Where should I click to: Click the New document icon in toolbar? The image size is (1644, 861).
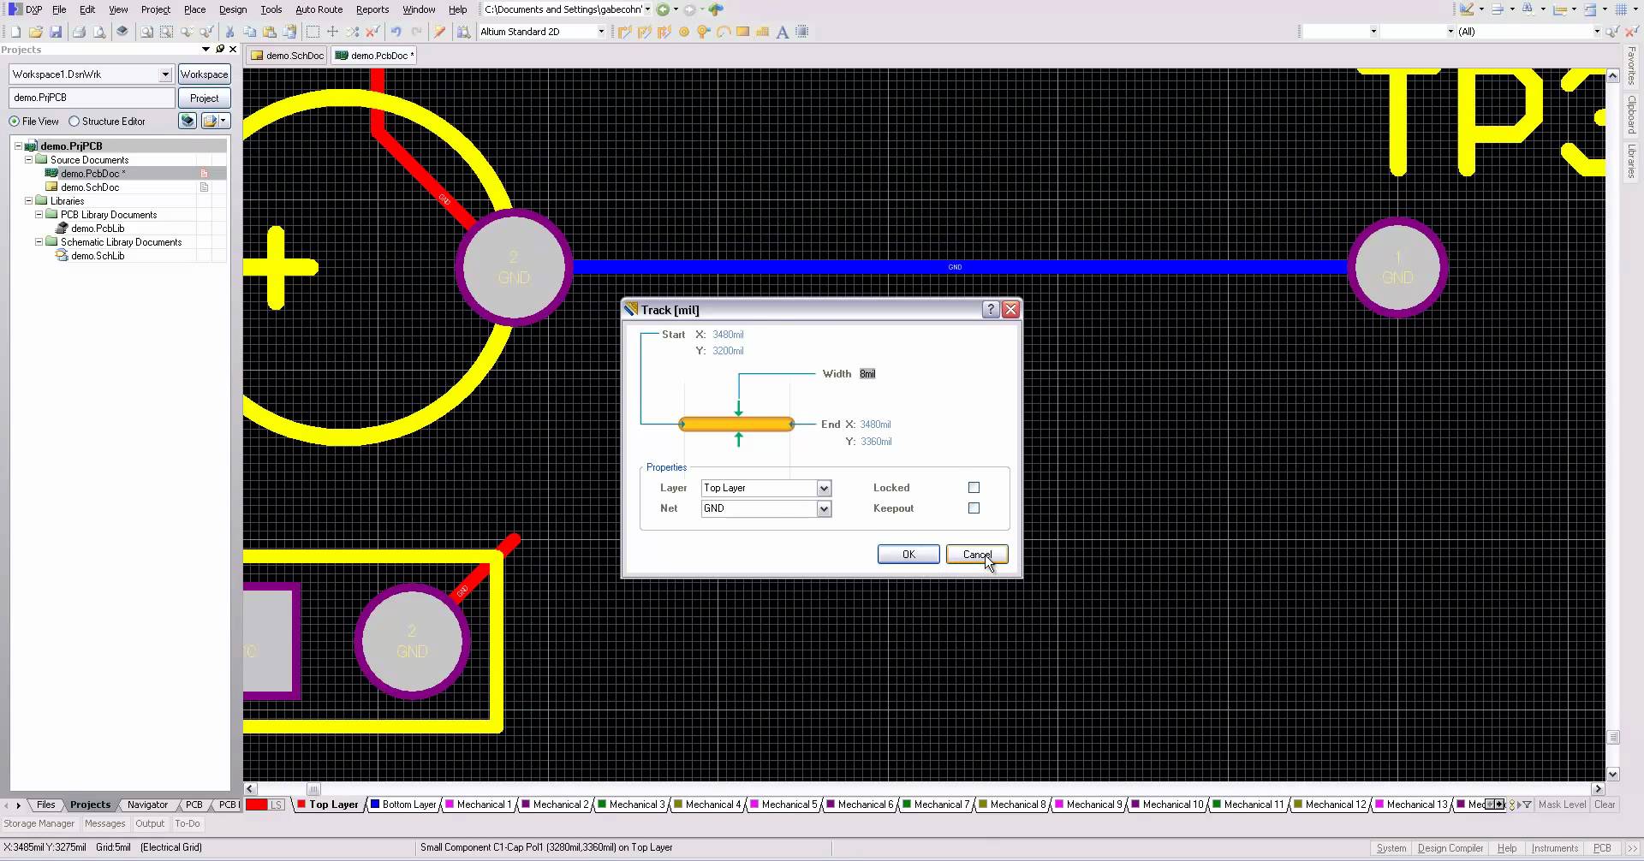click(x=15, y=32)
